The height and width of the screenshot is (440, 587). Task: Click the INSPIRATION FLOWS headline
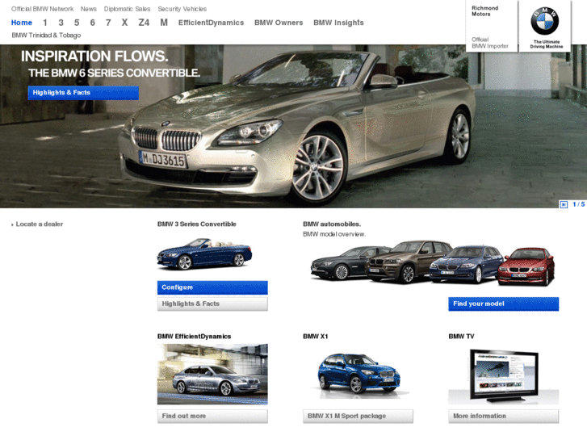pos(94,57)
